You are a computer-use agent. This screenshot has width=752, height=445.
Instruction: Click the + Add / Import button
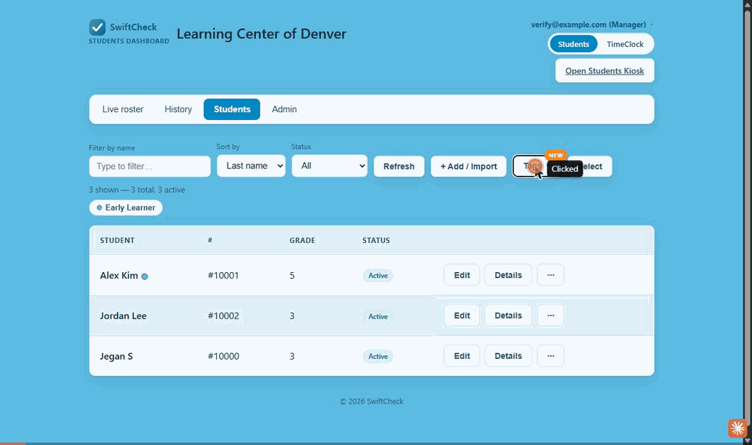point(469,166)
